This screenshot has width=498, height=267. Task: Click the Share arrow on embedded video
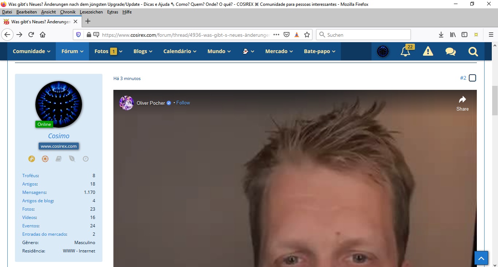click(462, 103)
